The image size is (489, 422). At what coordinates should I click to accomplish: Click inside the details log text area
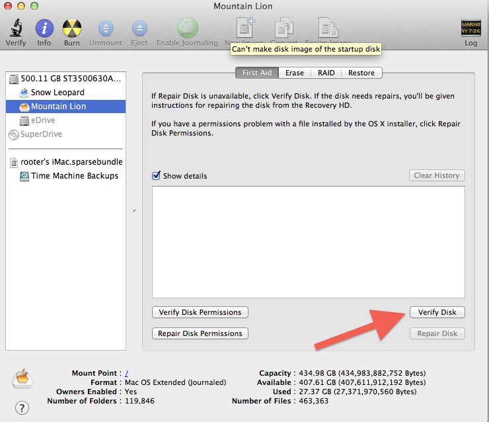(x=309, y=242)
